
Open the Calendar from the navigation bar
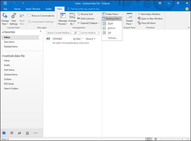tap(12, 133)
